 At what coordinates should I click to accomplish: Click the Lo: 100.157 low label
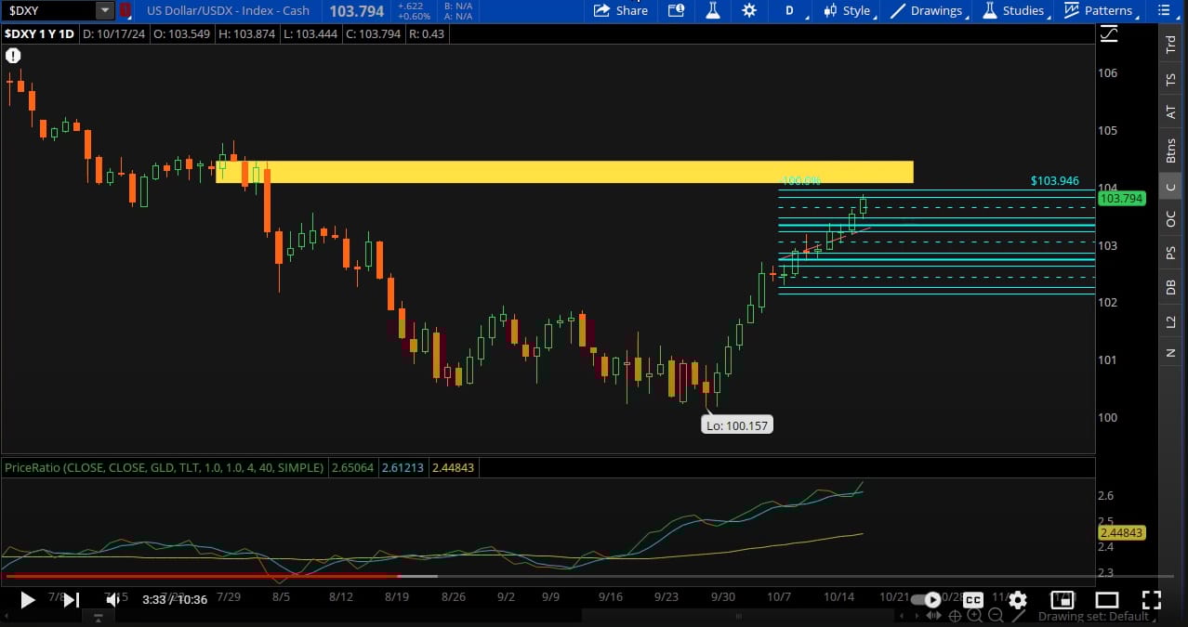[x=736, y=425]
